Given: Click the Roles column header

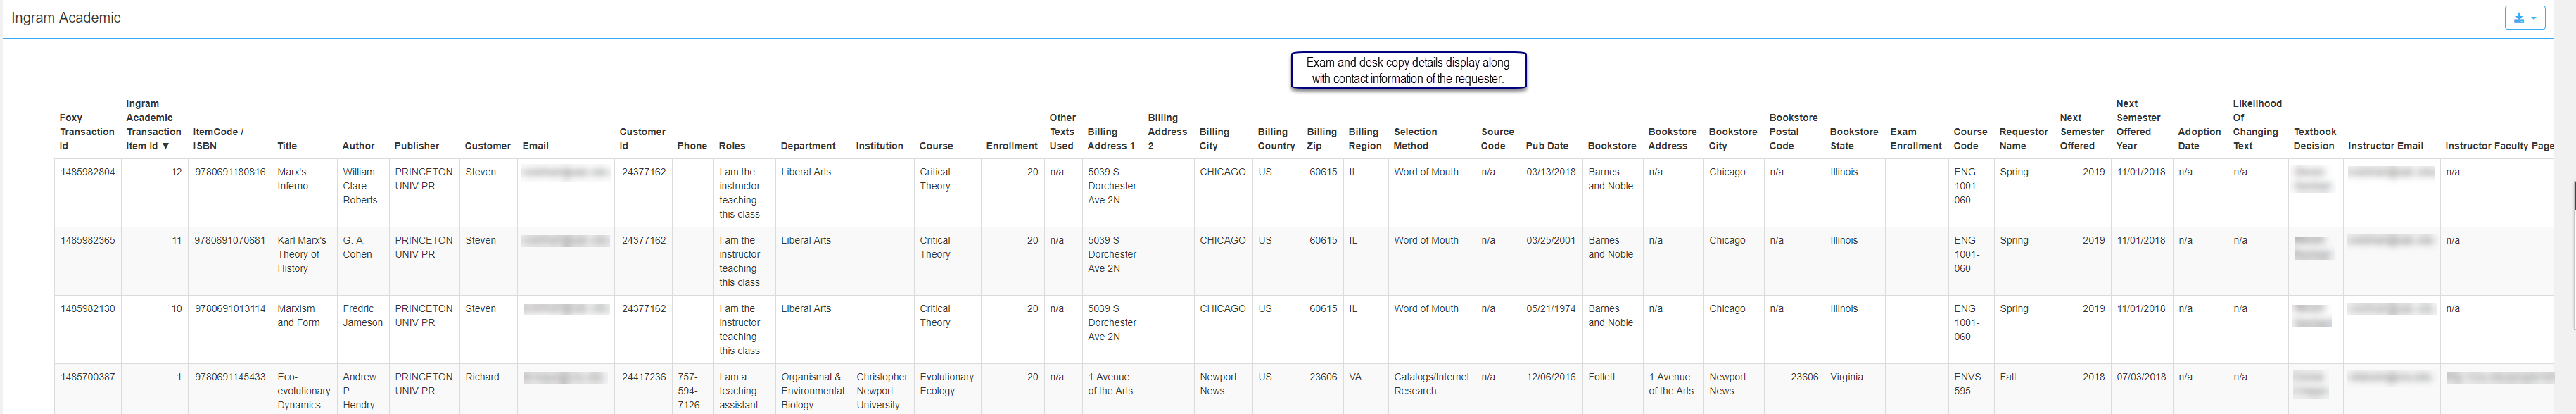Looking at the screenshot, I should point(732,146).
